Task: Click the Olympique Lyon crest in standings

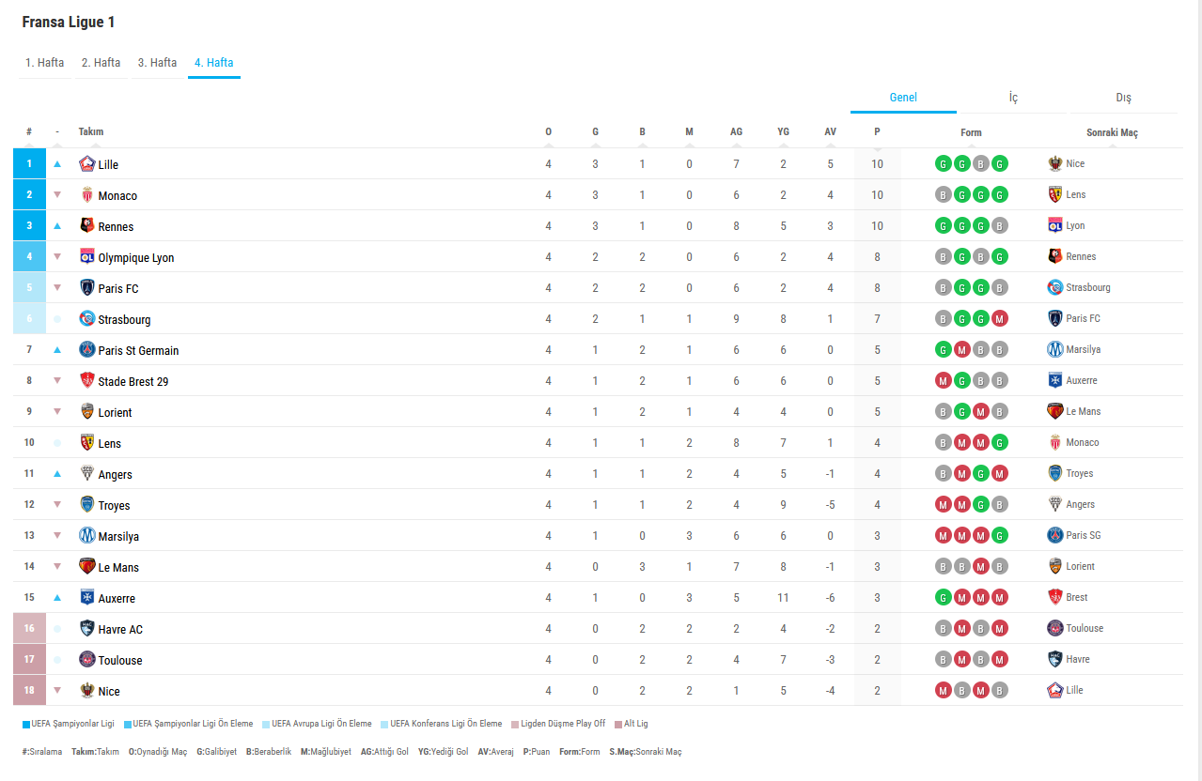Action: (x=87, y=257)
